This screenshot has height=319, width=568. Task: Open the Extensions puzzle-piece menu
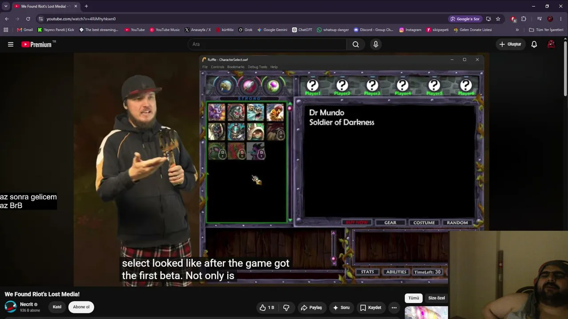click(524, 19)
